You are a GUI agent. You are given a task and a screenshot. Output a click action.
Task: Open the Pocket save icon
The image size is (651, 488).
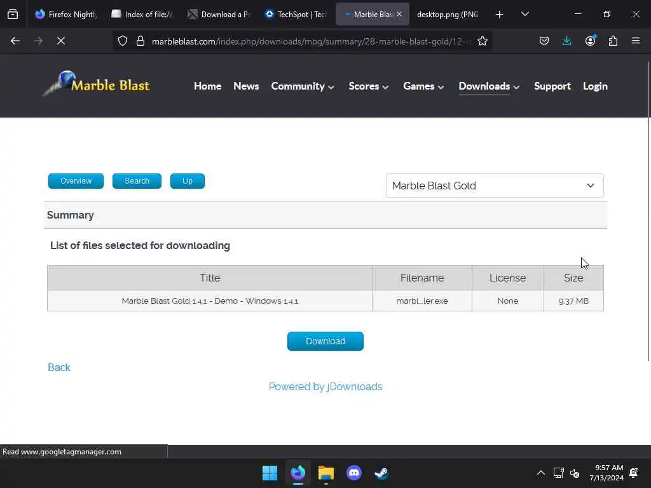pyautogui.click(x=544, y=41)
